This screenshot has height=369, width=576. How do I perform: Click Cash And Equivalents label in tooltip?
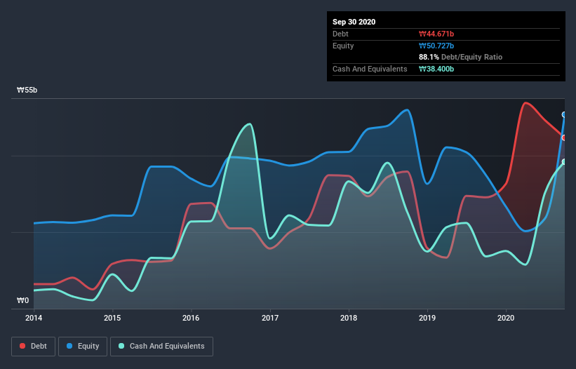(x=370, y=69)
